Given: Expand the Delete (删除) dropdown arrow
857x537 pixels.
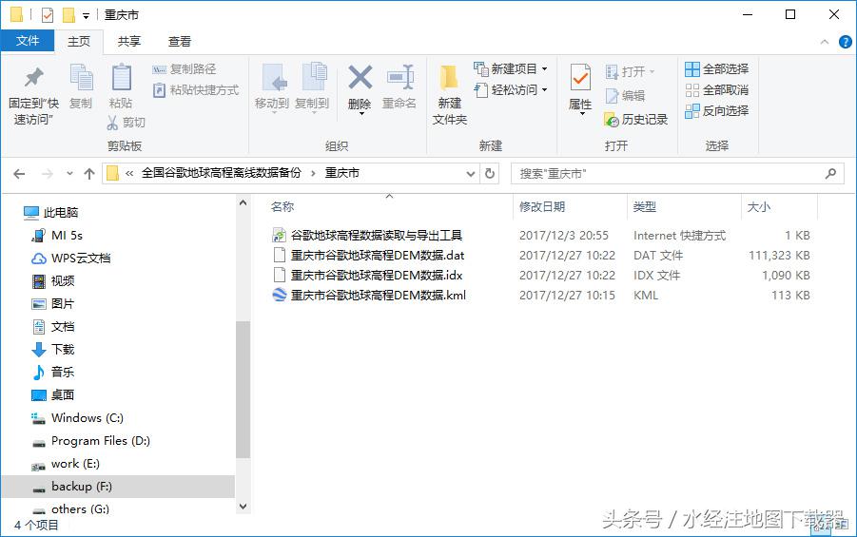Looking at the screenshot, I should 360,114.
